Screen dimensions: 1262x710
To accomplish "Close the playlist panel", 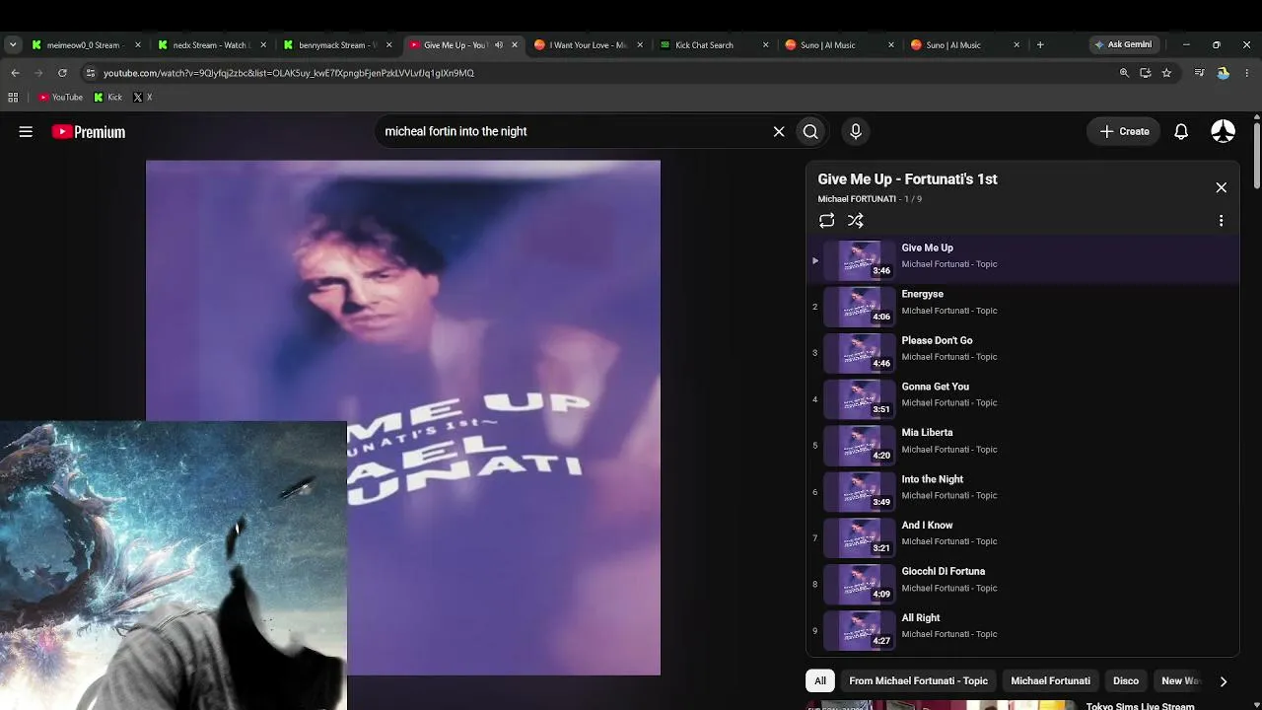I will click(x=1221, y=187).
